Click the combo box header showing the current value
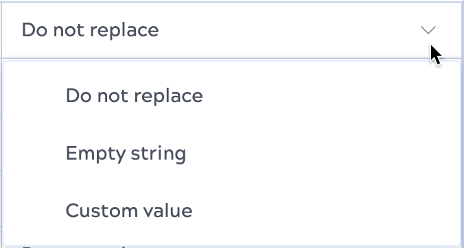This screenshot has width=464, height=248. click(232, 30)
